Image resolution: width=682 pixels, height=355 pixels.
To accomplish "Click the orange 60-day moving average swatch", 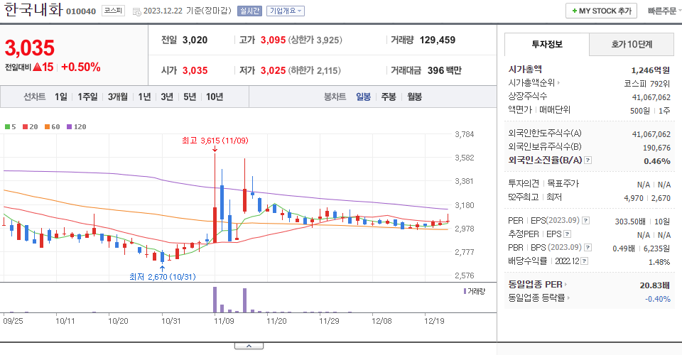I will tap(47, 127).
